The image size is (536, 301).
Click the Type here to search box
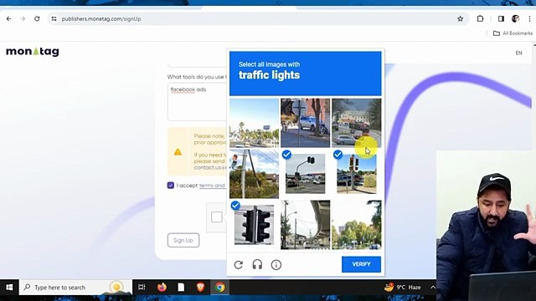[x=76, y=288]
